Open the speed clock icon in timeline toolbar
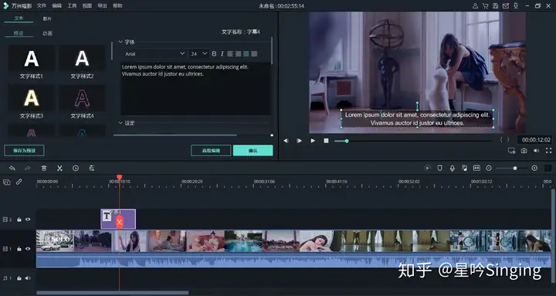 76,168
